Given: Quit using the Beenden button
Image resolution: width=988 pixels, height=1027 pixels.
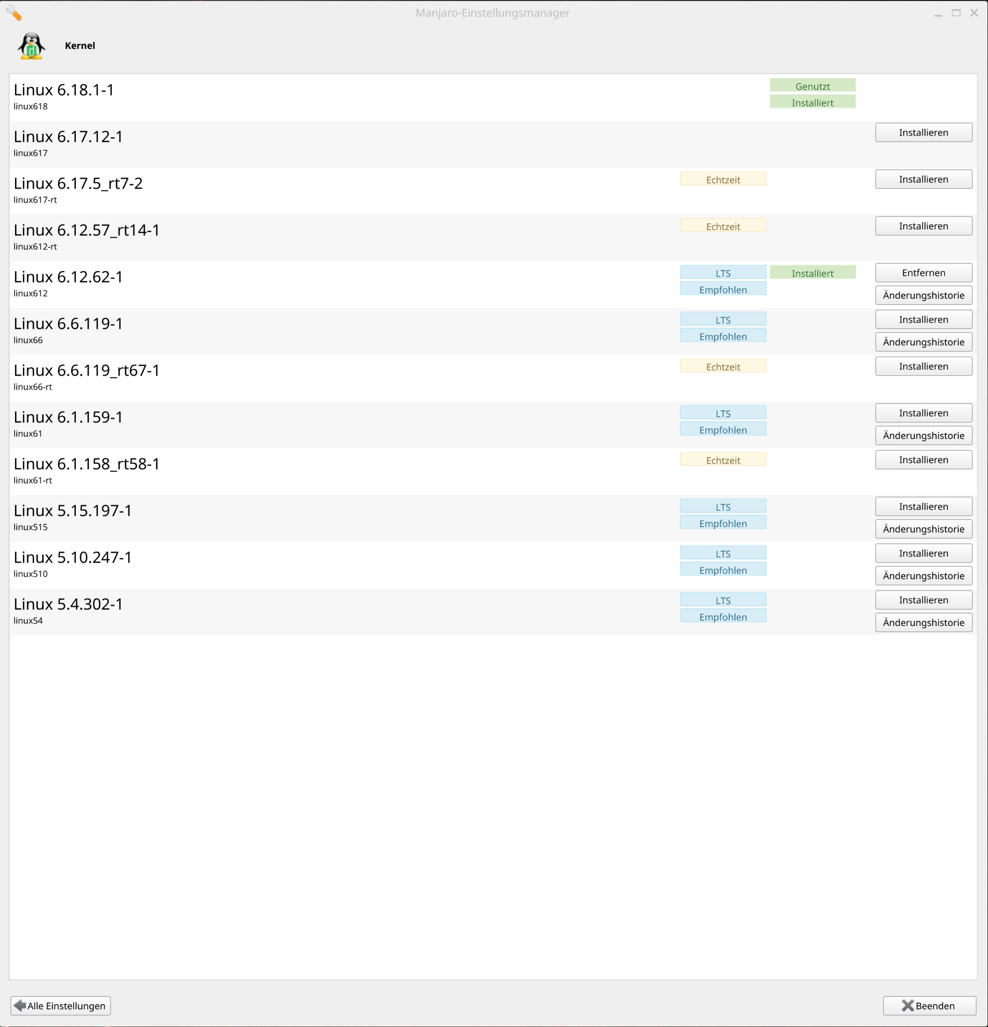Looking at the screenshot, I should [x=930, y=1005].
